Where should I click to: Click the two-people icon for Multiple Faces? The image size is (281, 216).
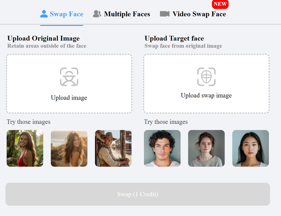[x=97, y=14]
